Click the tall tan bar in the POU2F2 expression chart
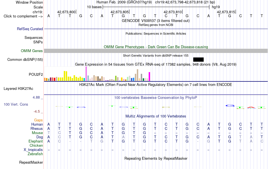The image size is (268, 169). coord(137,75)
